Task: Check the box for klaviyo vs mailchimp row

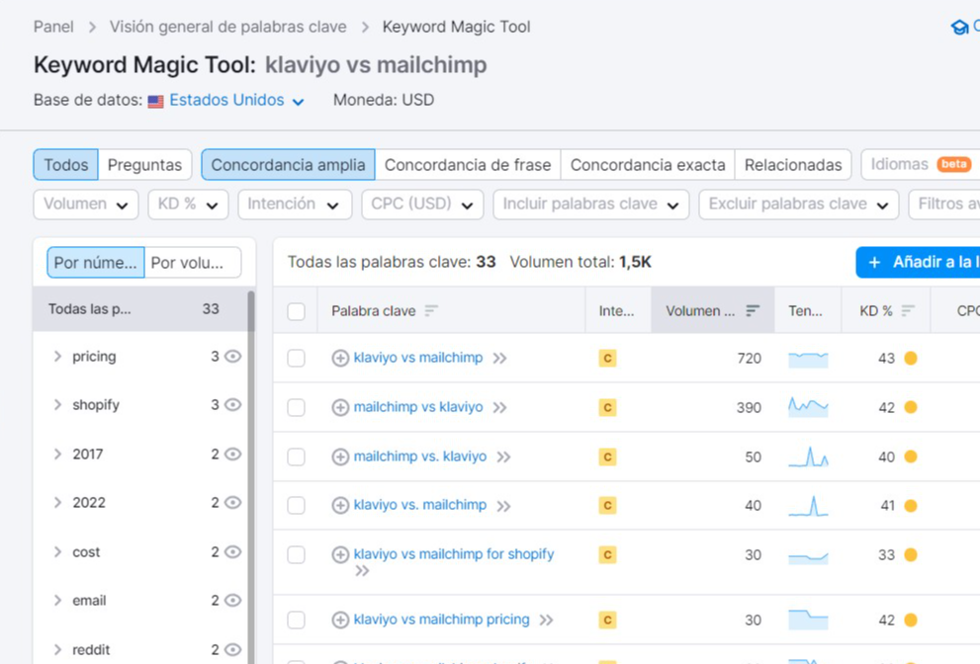Action: pos(297,358)
